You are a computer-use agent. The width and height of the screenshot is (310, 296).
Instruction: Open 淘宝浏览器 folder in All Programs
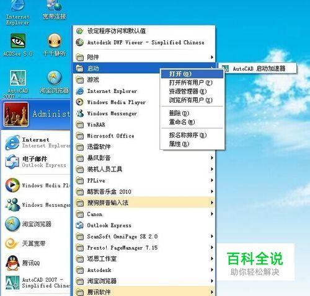pos(144,281)
